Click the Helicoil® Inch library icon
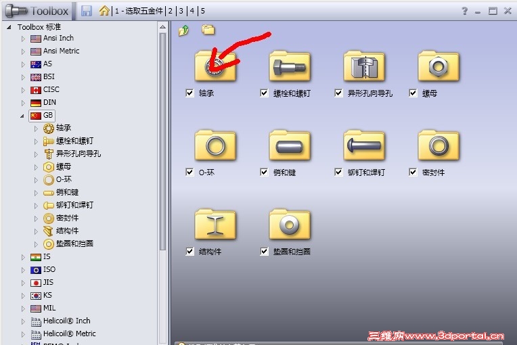 point(36,321)
